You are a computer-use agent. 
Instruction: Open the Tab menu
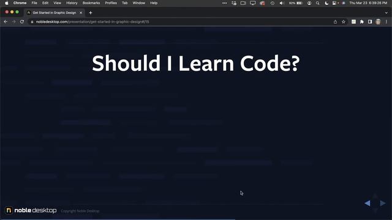point(125,3)
